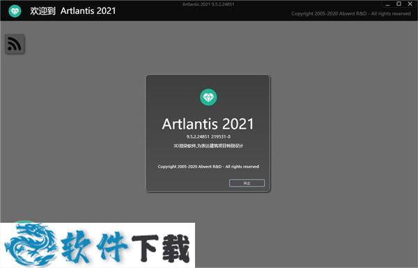The image size is (418, 268).
Task: Click the Artlantis 2021 9.5.2.24851 window caption
Action: pos(208,4)
